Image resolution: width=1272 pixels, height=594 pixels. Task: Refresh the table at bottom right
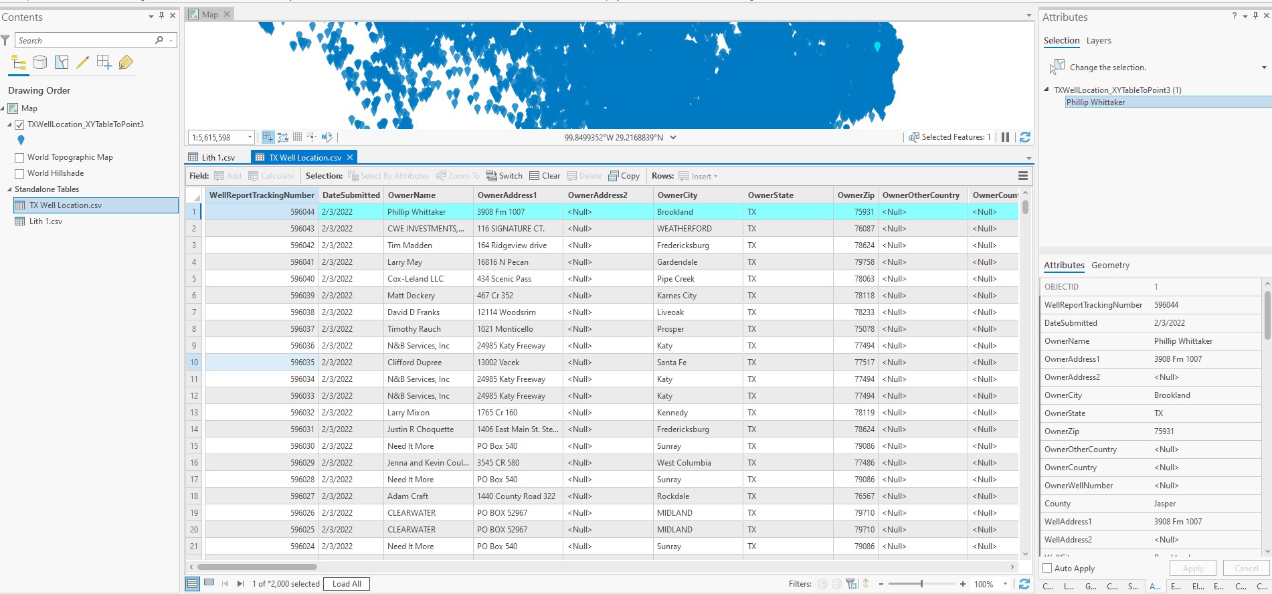(1024, 584)
